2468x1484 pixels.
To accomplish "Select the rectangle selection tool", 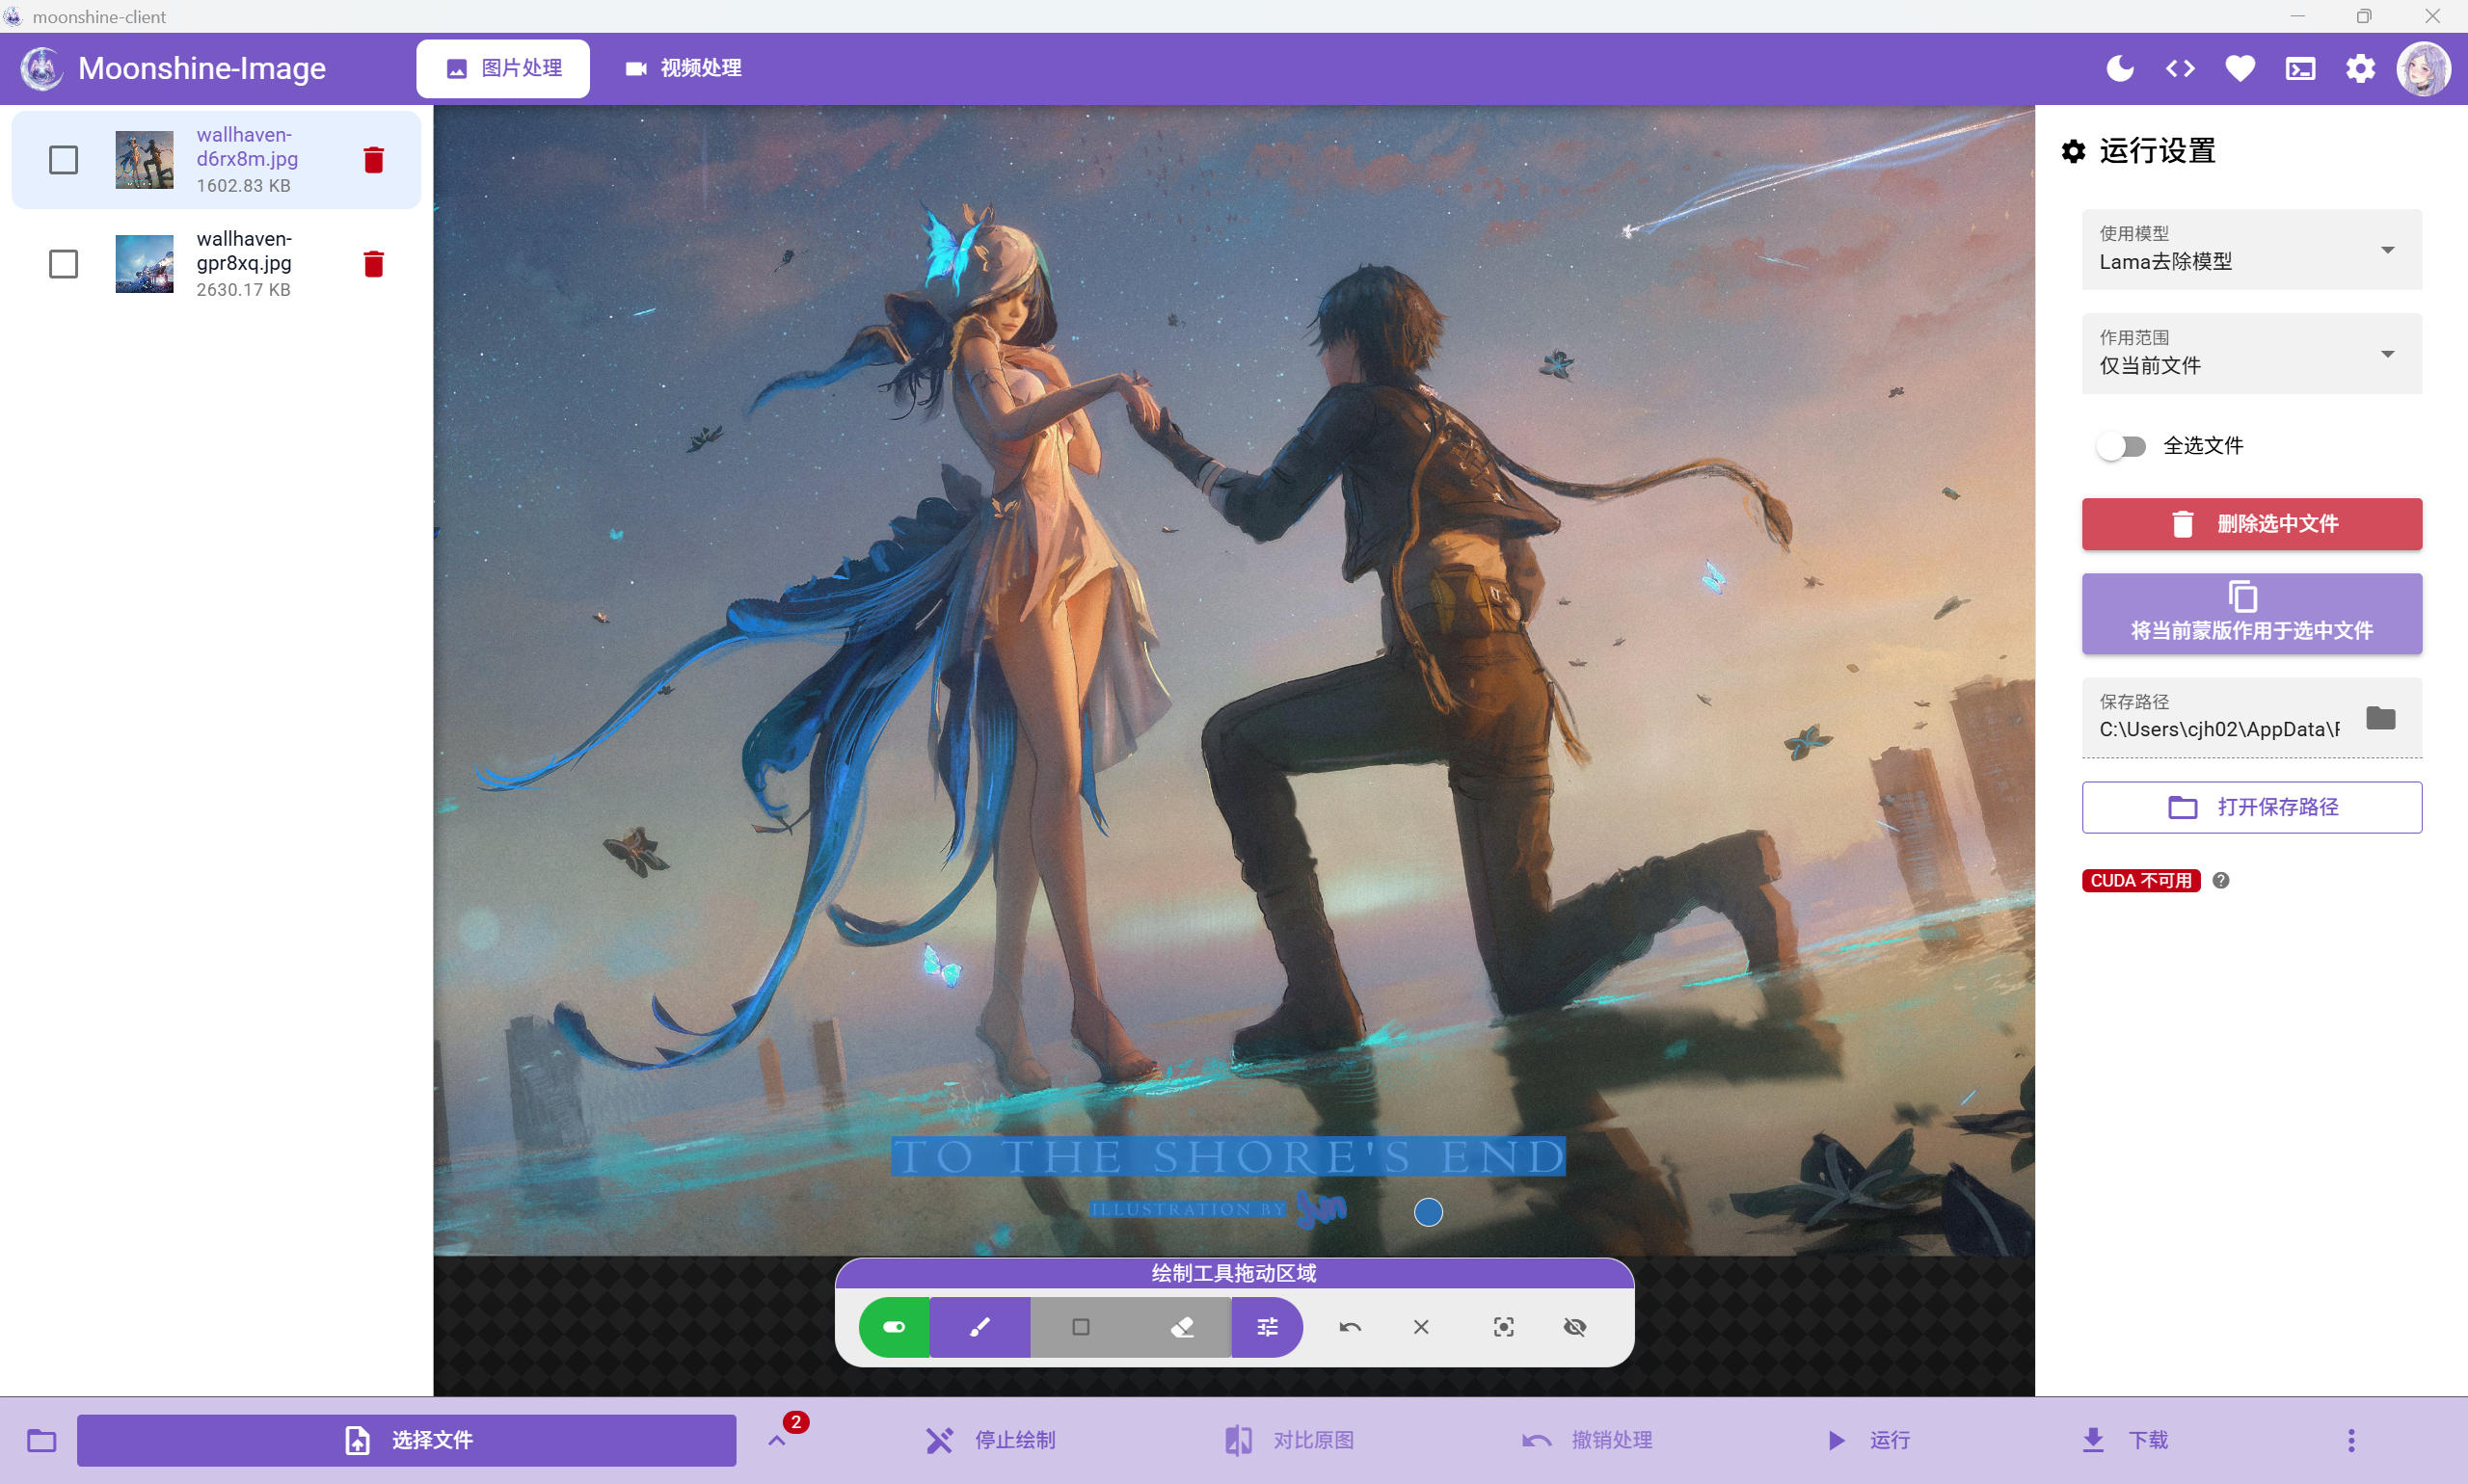I will [1081, 1327].
